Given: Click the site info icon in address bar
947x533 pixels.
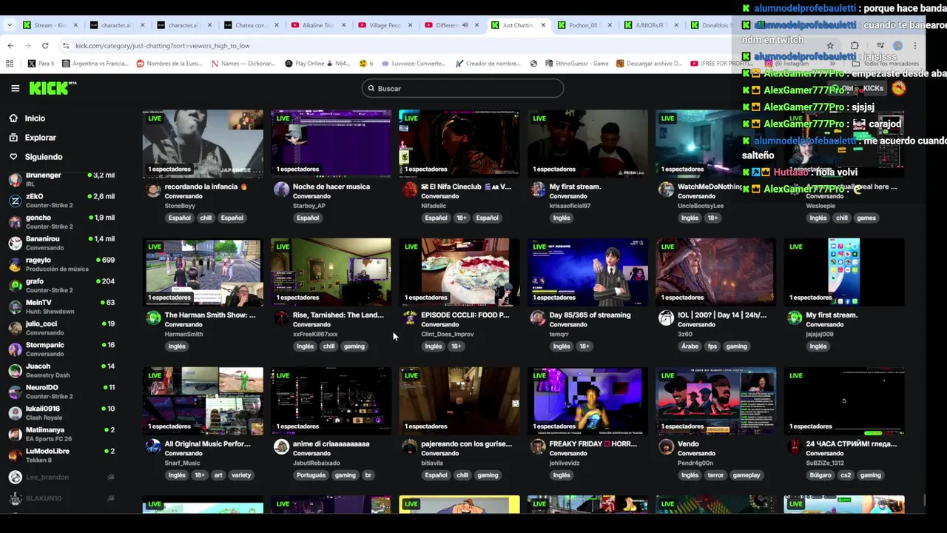Looking at the screenshot, I should [66, 46].
